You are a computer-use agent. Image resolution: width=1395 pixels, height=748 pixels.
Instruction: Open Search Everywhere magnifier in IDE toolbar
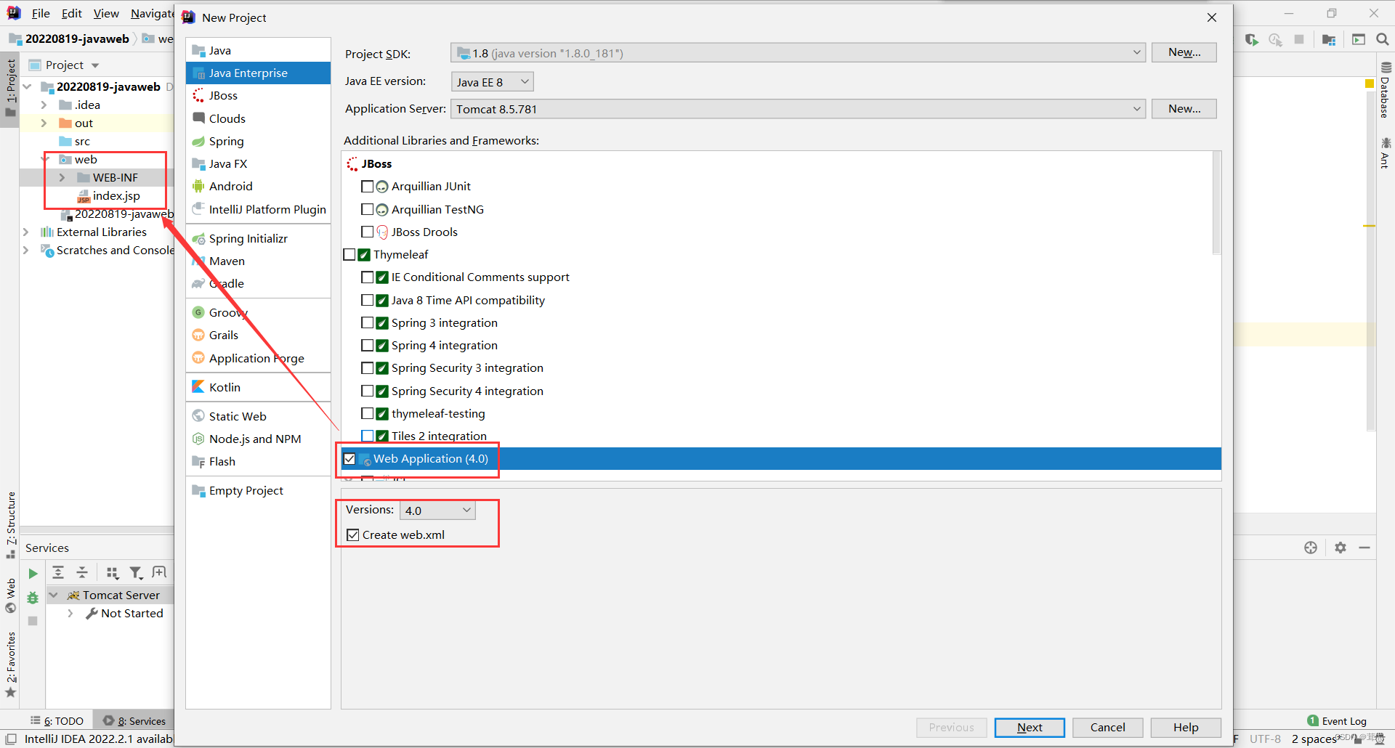[1382, 39]
